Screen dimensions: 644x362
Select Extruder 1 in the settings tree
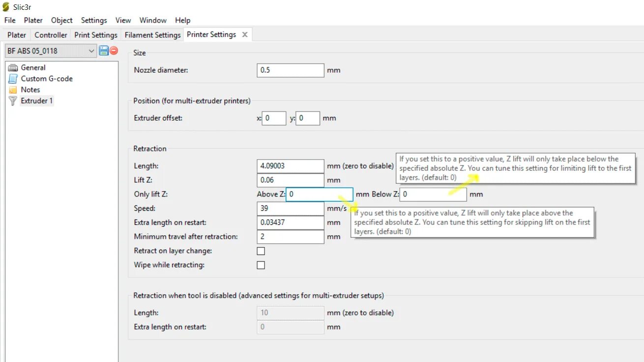pos(37,101)
